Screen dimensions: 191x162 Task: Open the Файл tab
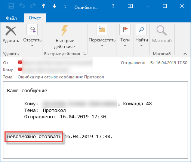(x=11, y=18)
